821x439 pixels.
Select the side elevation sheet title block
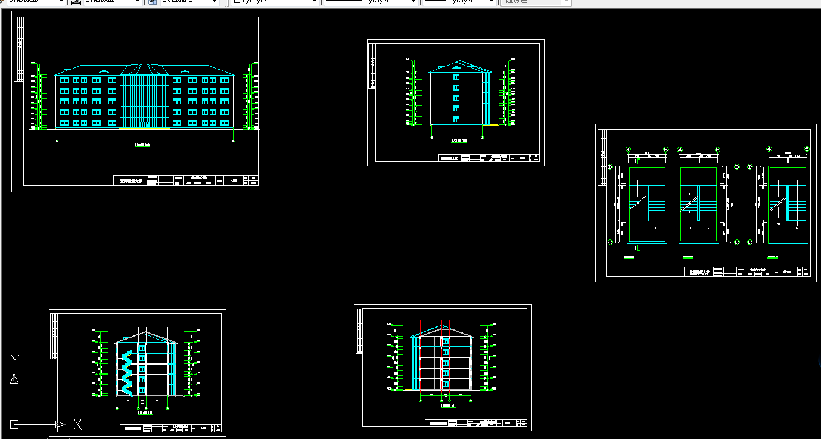pyautogui.click(x=490, y=158)
